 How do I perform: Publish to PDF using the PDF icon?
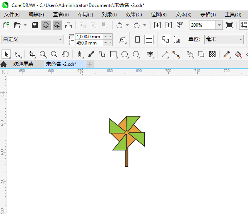pos(180,25)
